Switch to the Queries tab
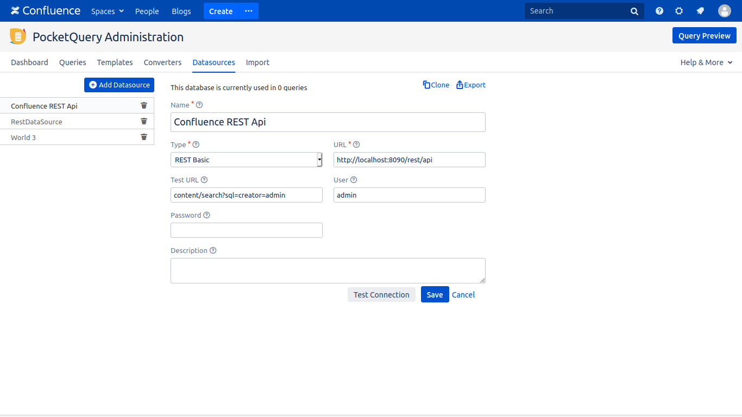 tap(73, 62)
